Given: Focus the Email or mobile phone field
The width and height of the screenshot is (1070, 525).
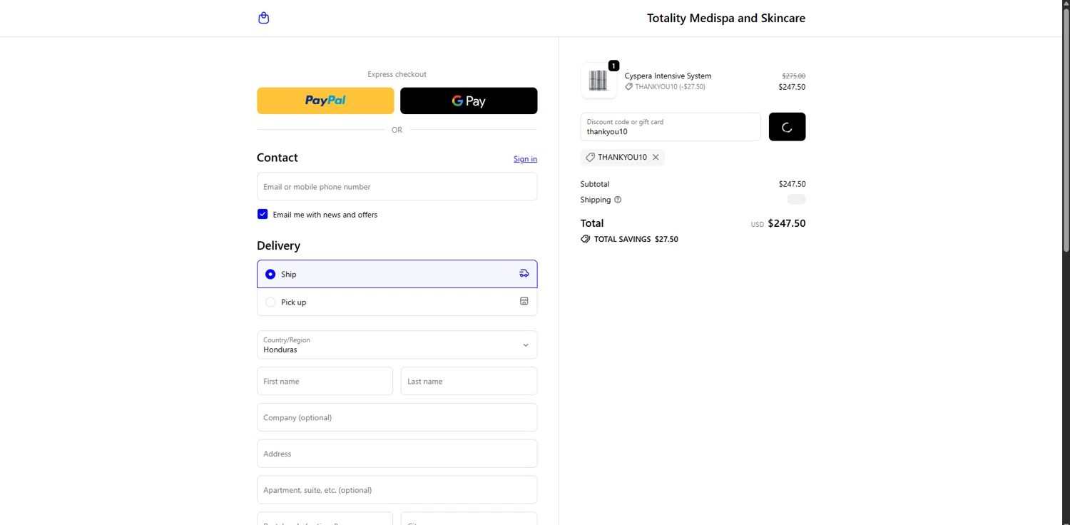Looking at the screenshot, I should click(x=397, y=186).
